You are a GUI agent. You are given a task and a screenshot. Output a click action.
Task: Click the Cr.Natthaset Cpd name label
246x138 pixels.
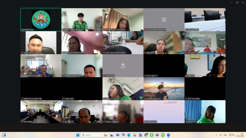point(31,75)
